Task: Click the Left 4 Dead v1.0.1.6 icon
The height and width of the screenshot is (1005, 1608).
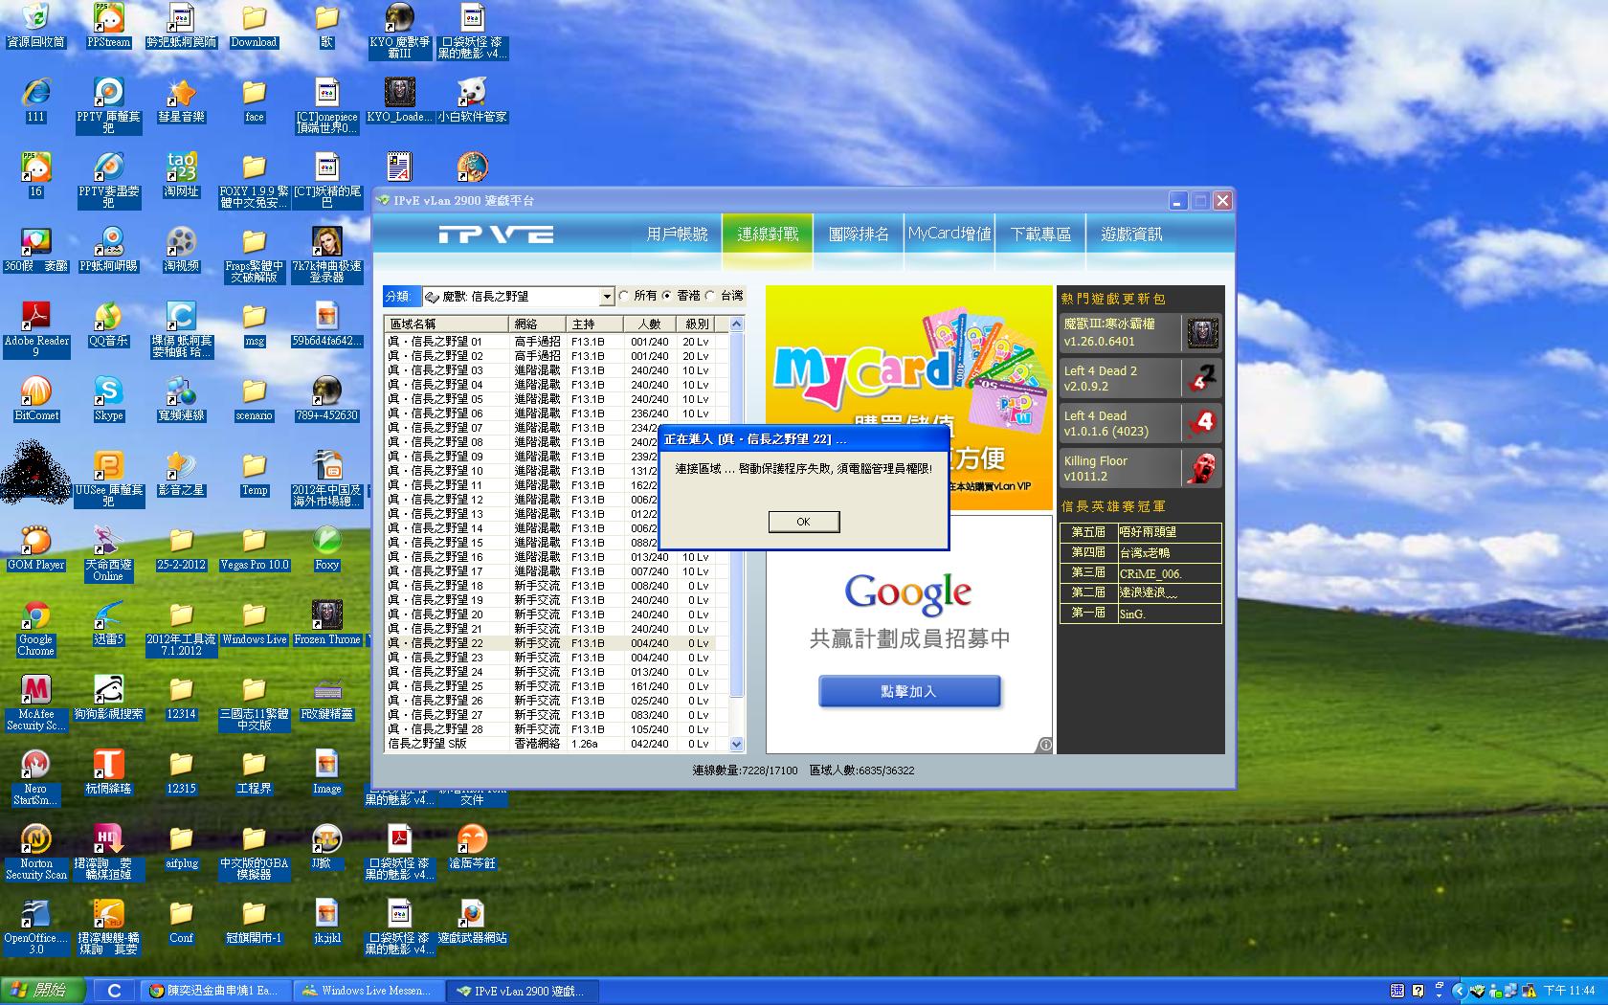Action: [1202, 423]
